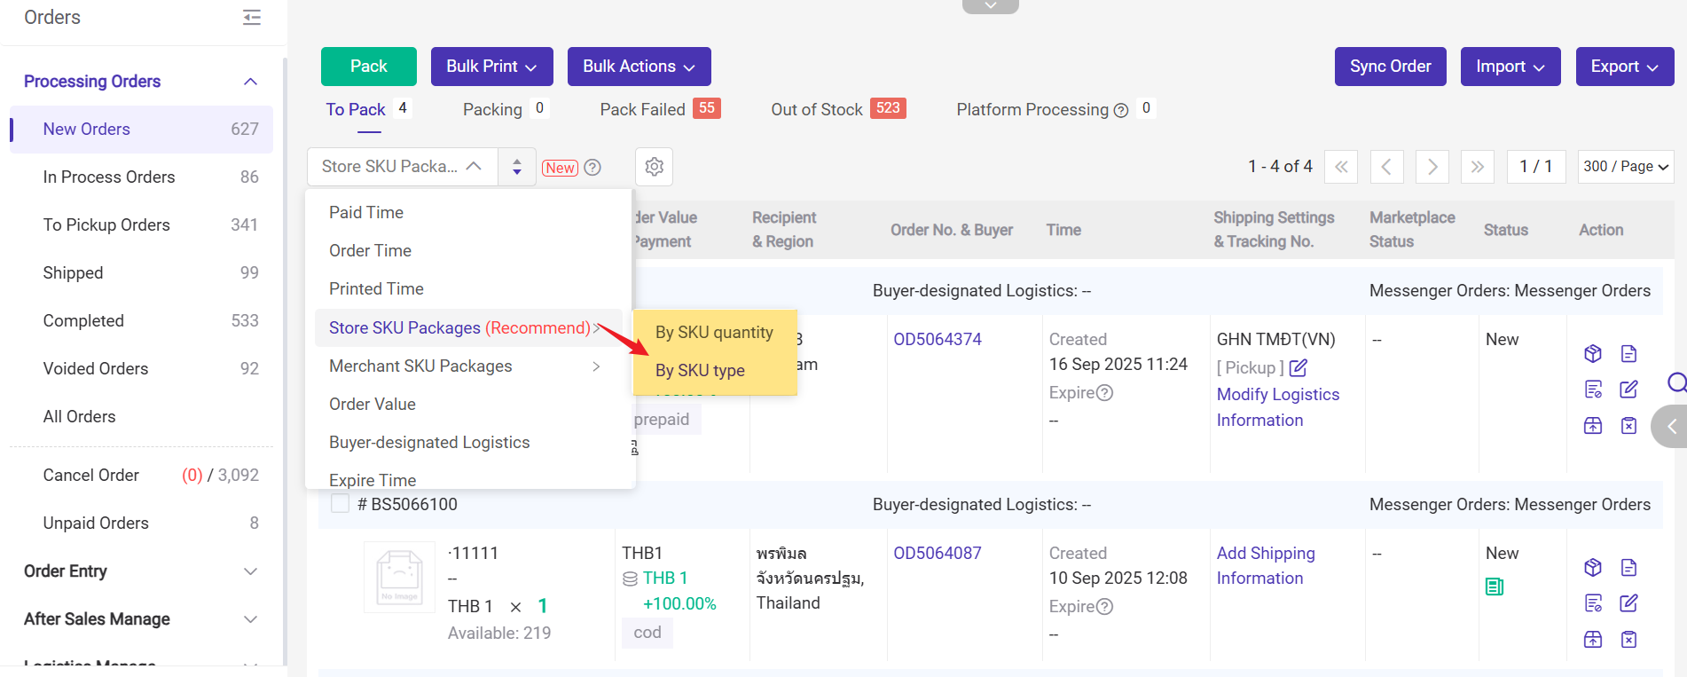Viewport: 1687px width, 677px height.
Task: Jump to first page double-arrow
Action: pyautogui.click(x=1341, y=167)
